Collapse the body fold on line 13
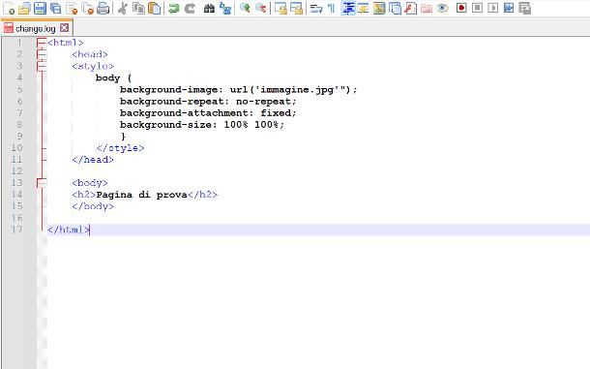The width and height of the screenshot is (590, 369). 42,183
